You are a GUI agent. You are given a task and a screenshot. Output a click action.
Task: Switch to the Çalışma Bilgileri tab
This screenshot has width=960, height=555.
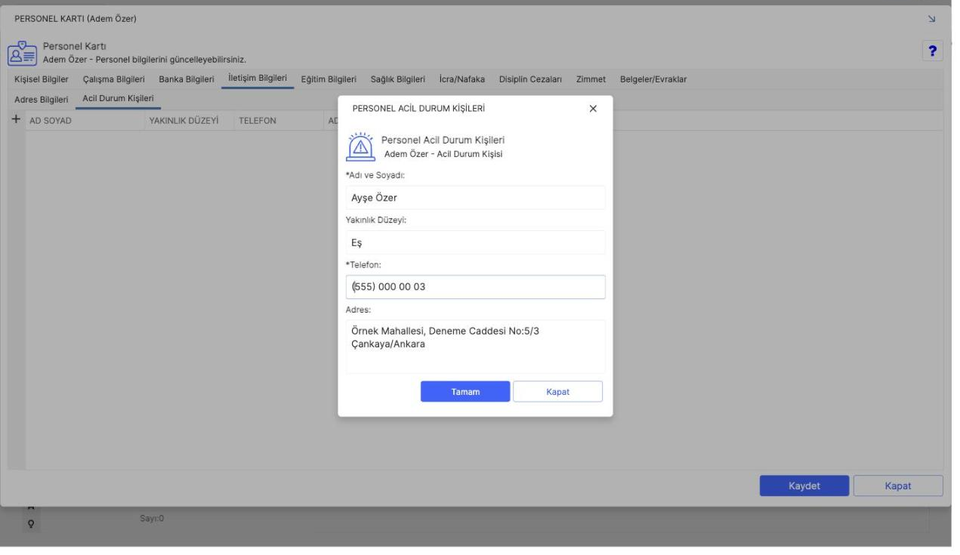point(113,79)
